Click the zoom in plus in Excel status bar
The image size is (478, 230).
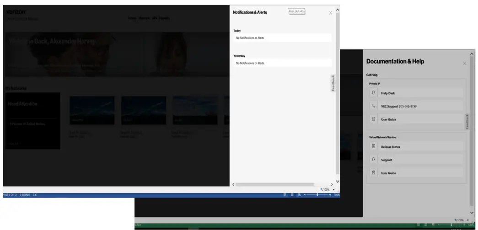[464, 225]
